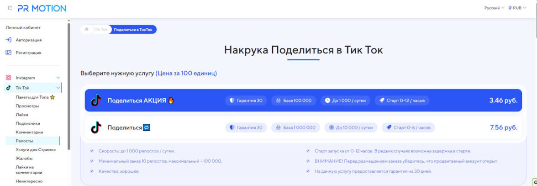Click the PR Motion logo
Screen dimensions: 537x186
[42, 8]
